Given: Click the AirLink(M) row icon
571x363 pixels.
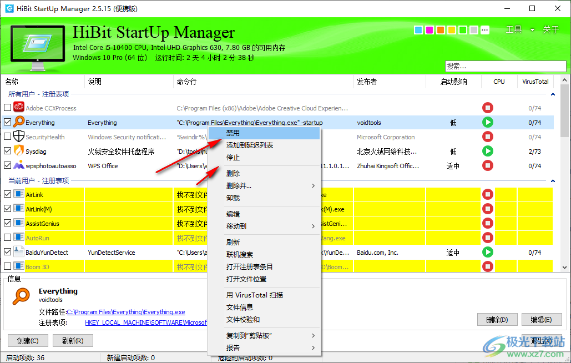Looking at the screenshot, I should pos(18,209).
